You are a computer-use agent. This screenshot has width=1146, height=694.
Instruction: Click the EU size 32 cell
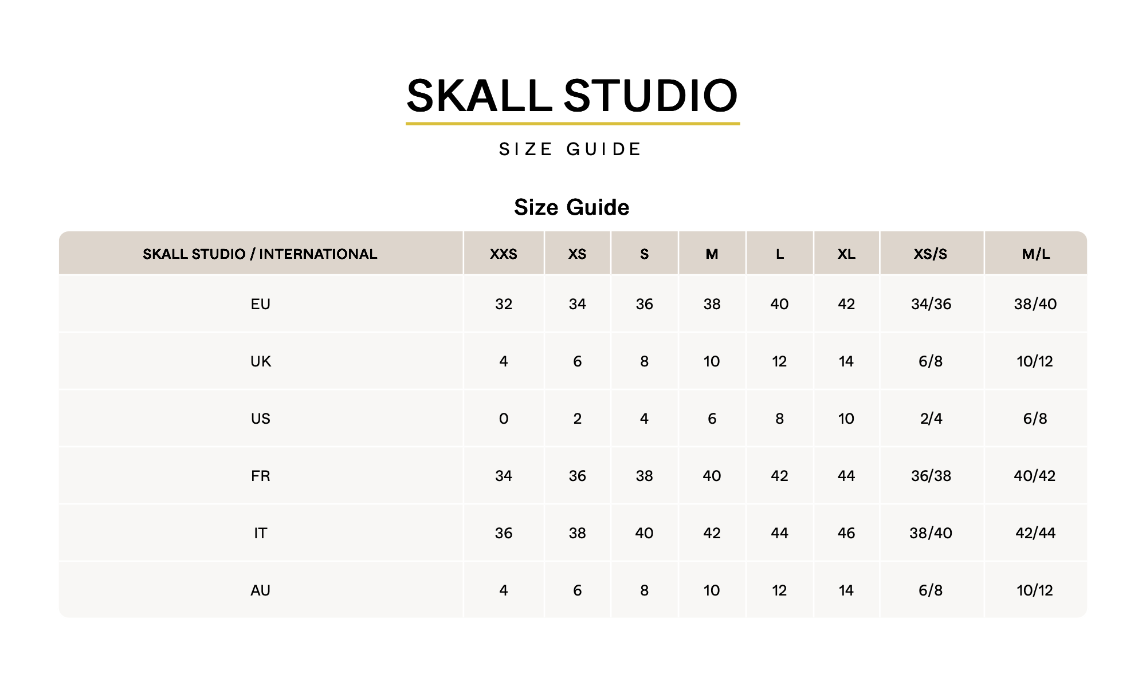[x=503, y=304]
